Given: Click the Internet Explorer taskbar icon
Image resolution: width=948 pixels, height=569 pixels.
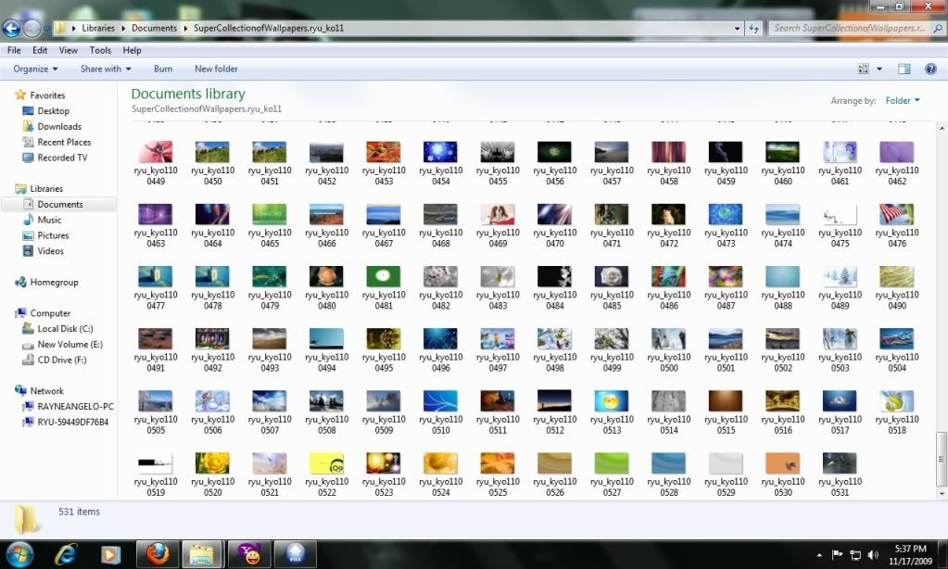Looking at the screenshot, I should click(66, 554).
